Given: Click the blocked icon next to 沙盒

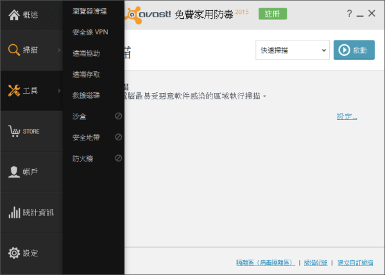Looking at the screenshot, I should (118, 116).
